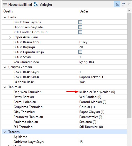This screenshot has width=132, height=146.
Task: Select the Nesne özellikleri tab
Action: 17,4
